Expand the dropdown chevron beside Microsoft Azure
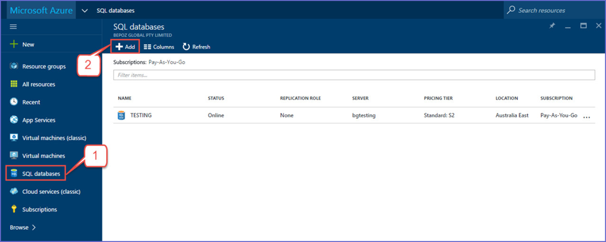Screen dimensions: 606x242 click(x=85, y=11)
